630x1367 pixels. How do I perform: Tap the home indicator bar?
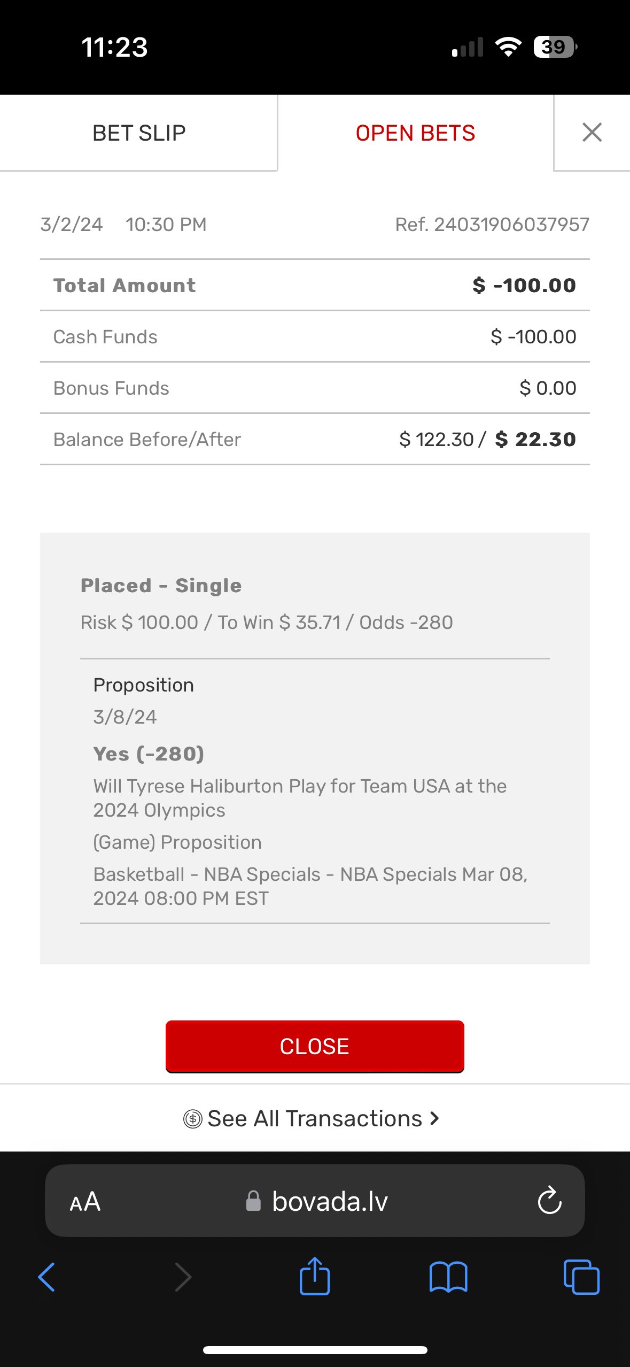coord(315,1350)
